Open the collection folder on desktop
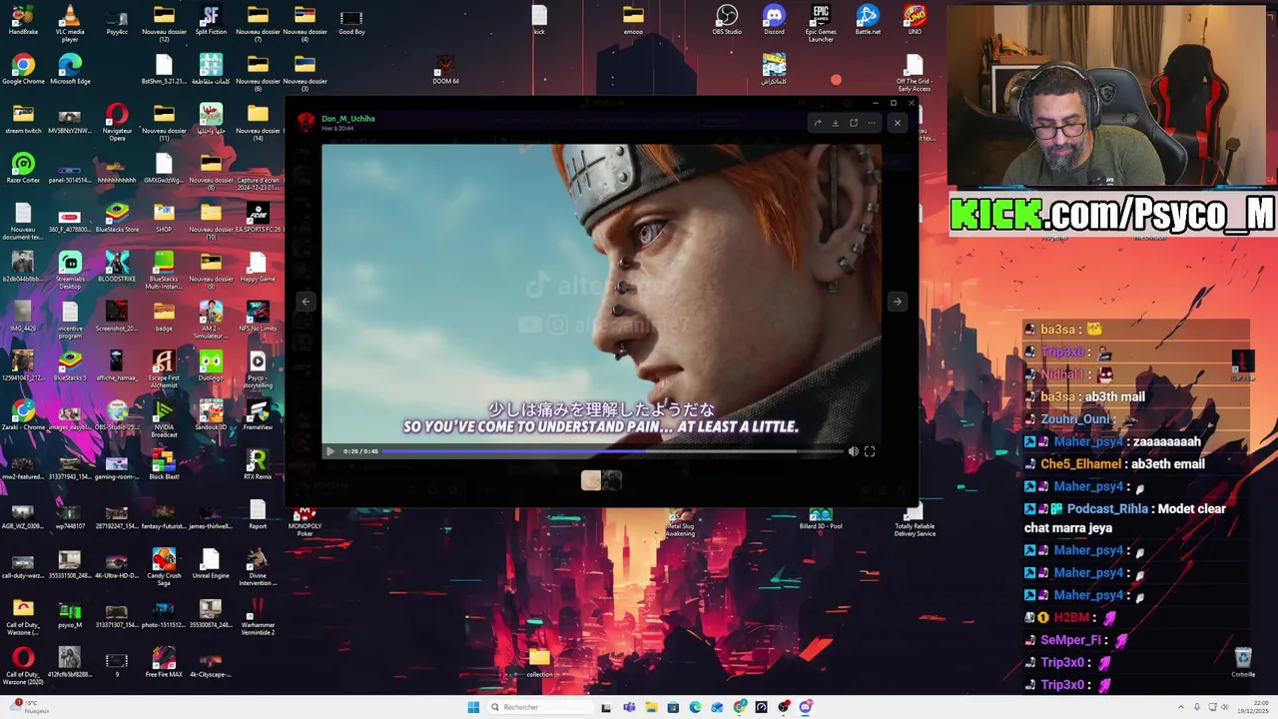This screenshot has height=719, width=1278. 539,661
